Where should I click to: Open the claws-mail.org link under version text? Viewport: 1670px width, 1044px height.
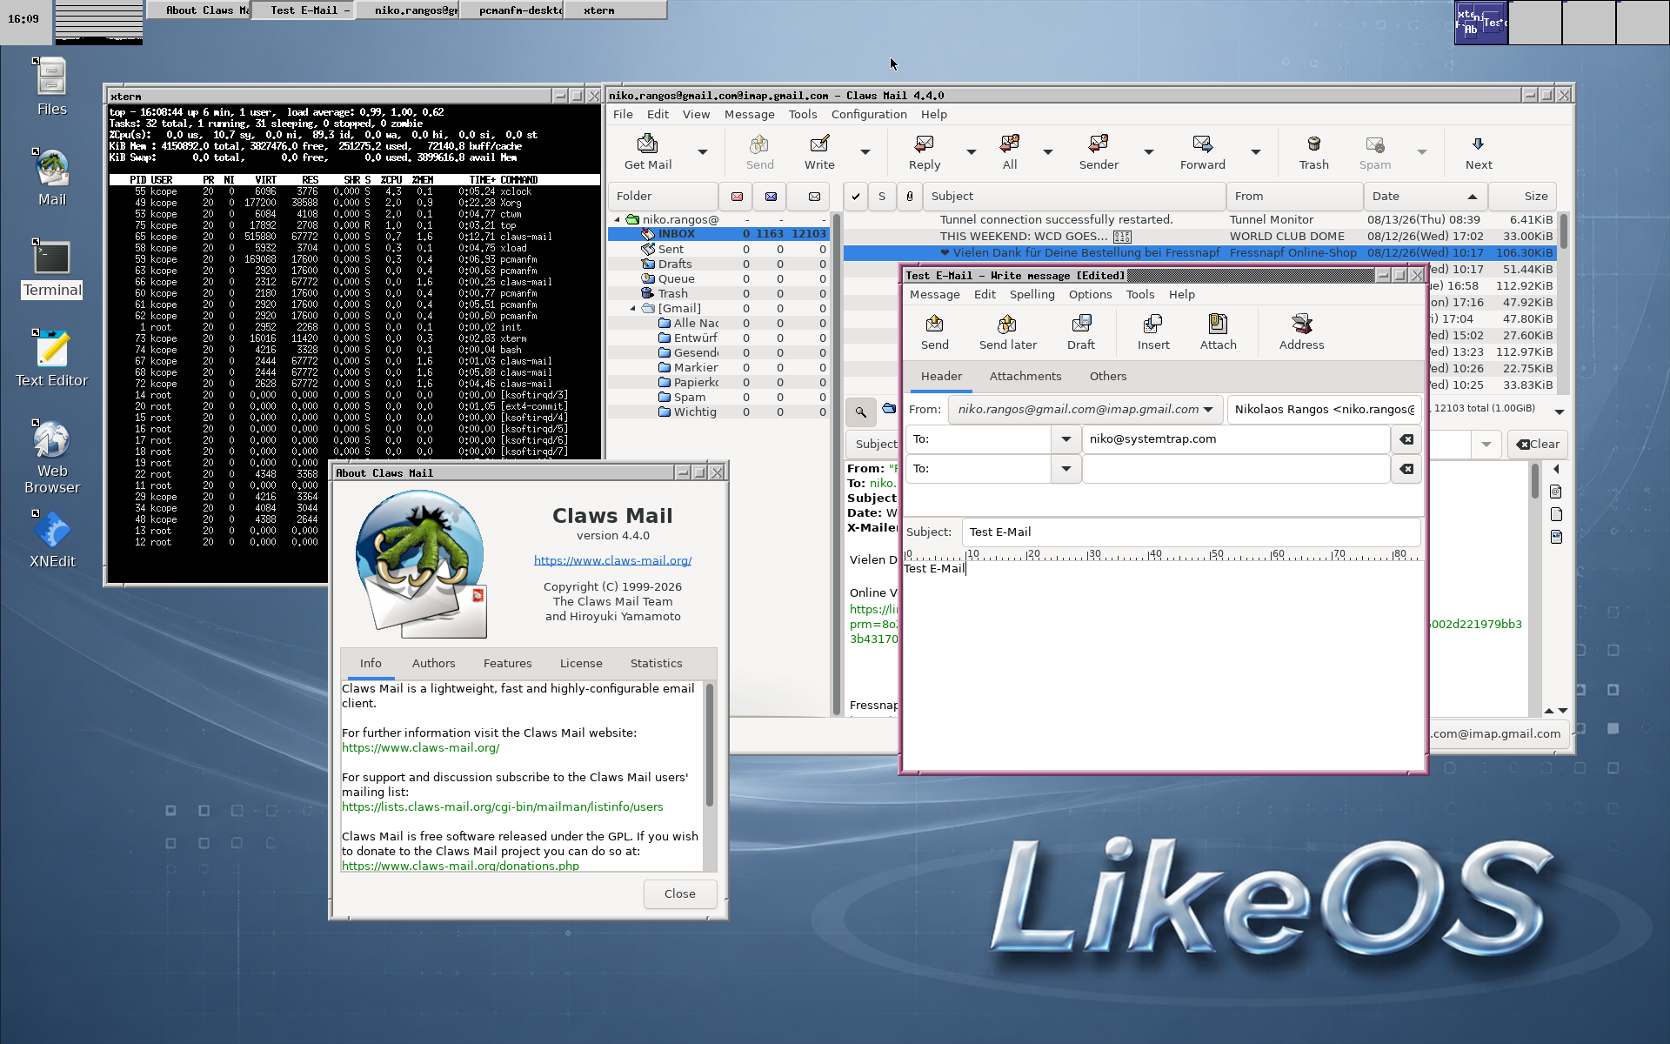pos(612,561)
